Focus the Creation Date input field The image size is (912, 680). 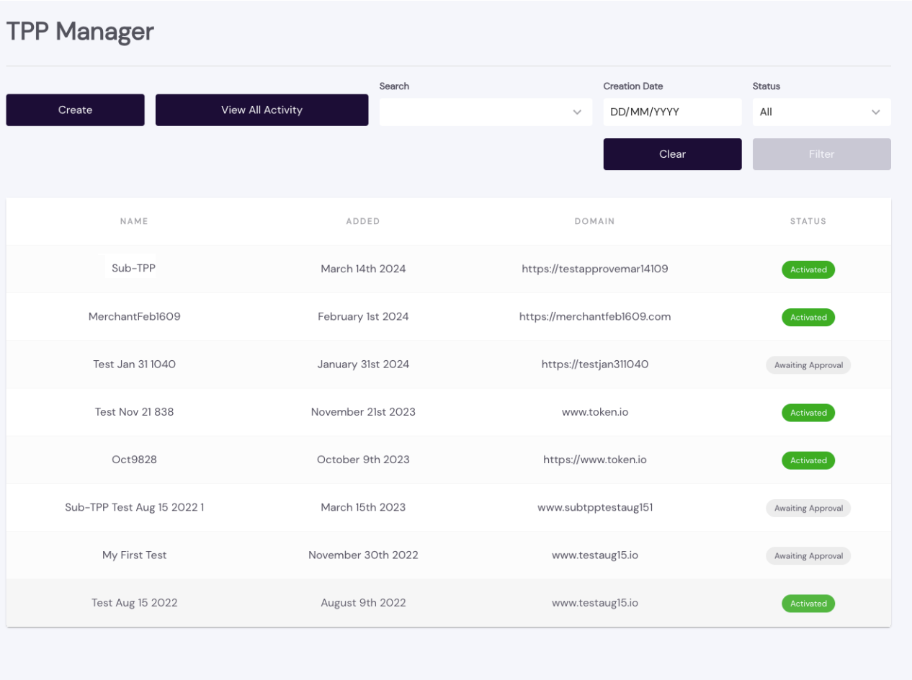(x=671, y=112)
